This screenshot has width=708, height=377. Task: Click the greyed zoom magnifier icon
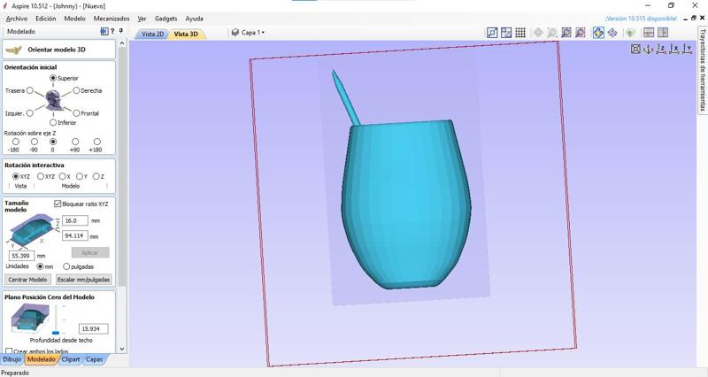click(551, 33)
